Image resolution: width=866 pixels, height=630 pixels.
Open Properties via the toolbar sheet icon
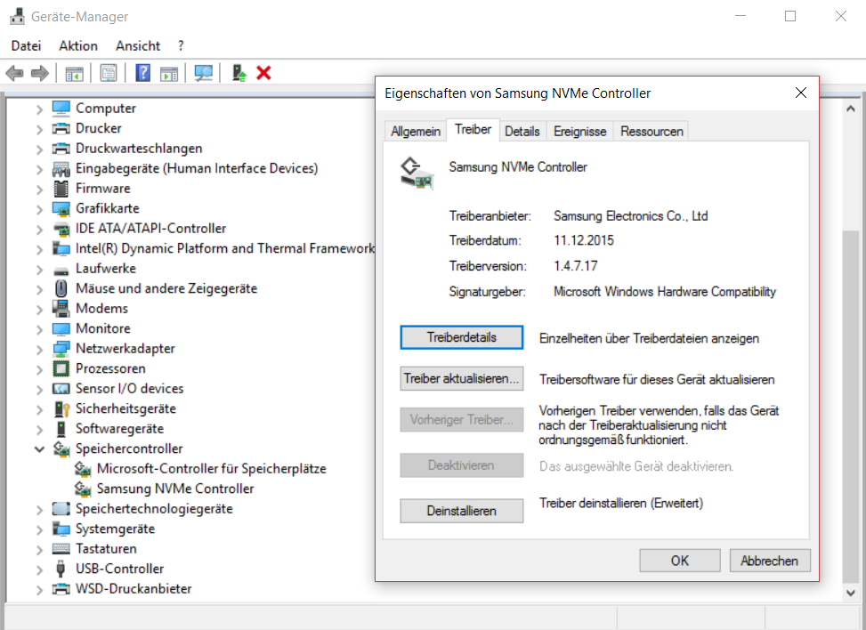point(109,73)
